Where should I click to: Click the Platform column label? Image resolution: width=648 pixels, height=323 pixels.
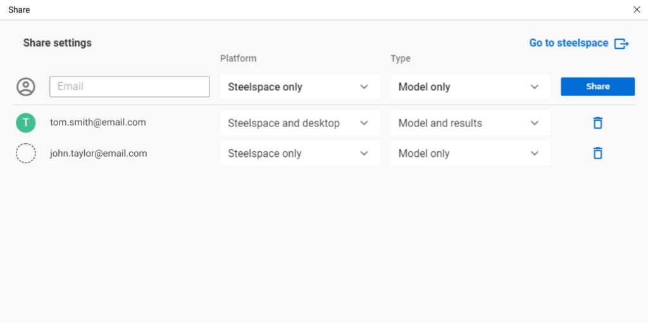click(x=238, y=58)
